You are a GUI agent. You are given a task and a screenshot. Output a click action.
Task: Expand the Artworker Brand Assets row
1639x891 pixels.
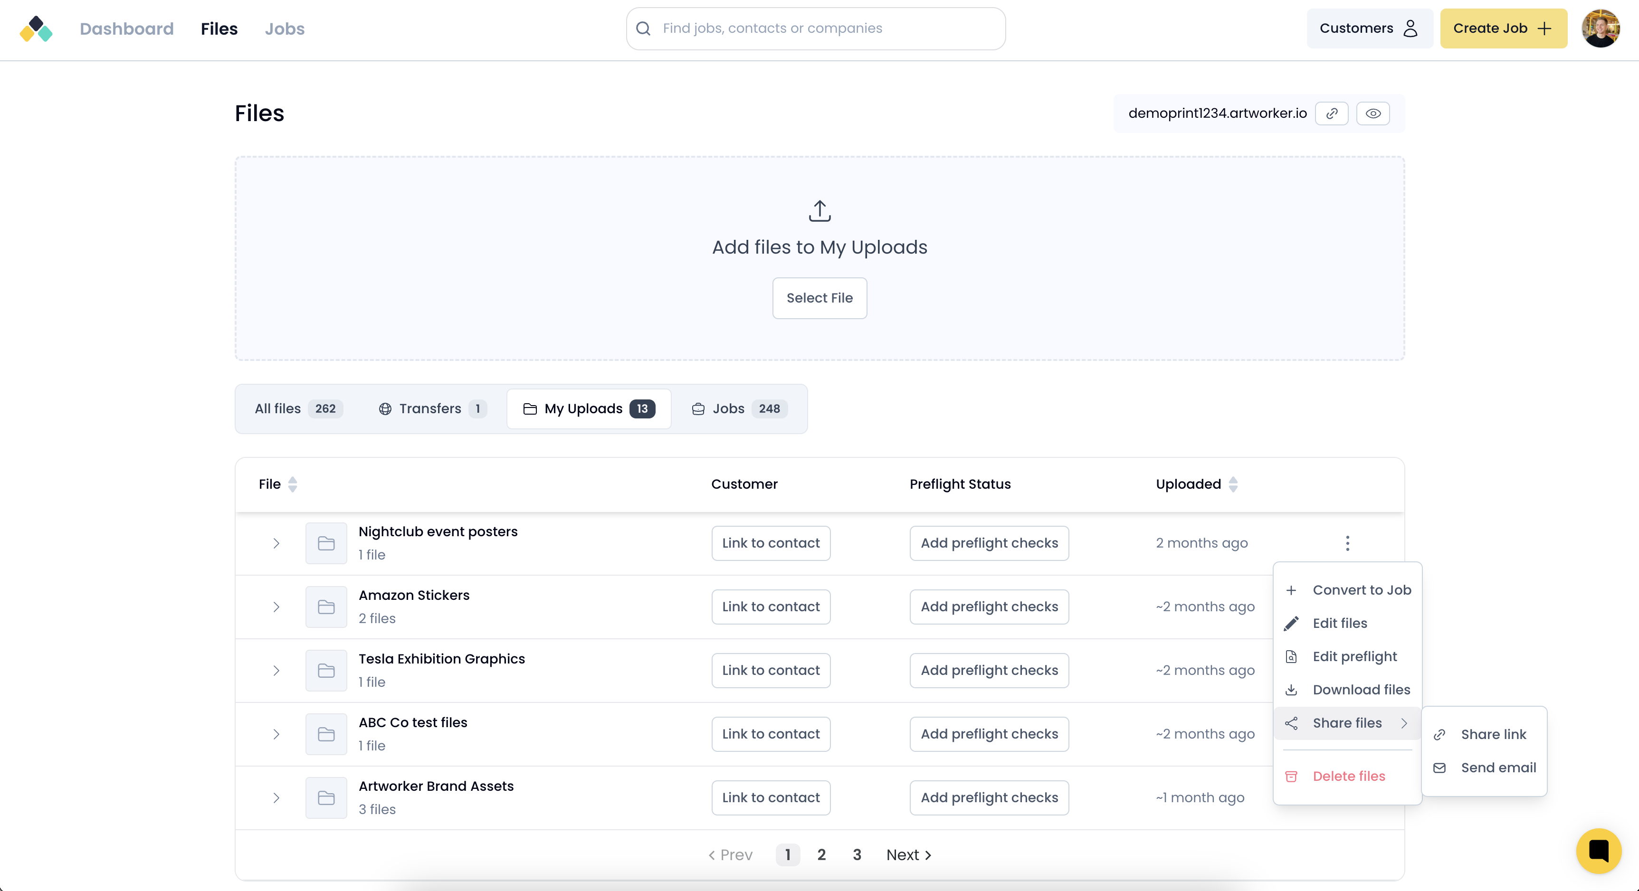(x=276, y=797)
